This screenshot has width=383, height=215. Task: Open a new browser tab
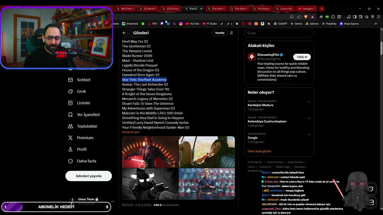point(322,9)
